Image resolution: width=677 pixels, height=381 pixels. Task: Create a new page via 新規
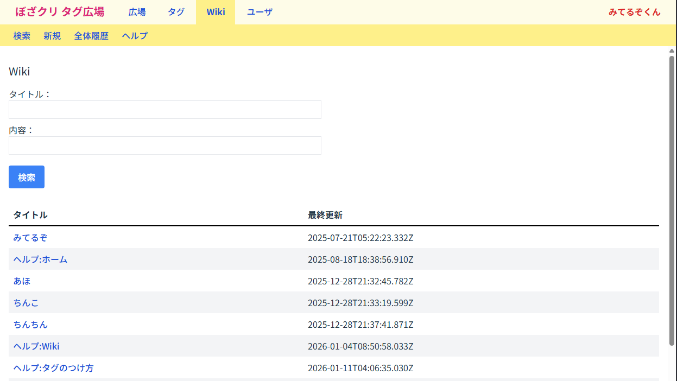[52, 36]
